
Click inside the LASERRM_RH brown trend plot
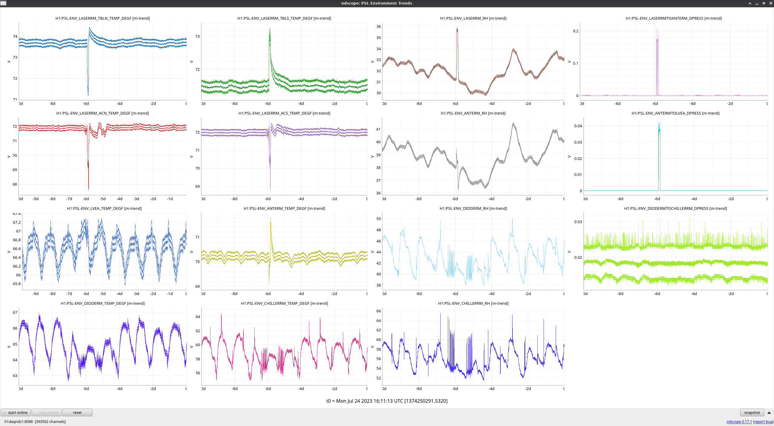pyautogui.click(x=473, y=60)
